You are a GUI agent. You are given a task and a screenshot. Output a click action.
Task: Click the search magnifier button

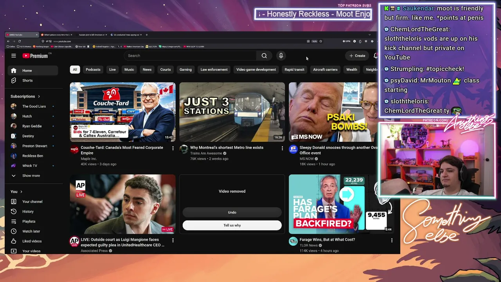tap(264, 56)
